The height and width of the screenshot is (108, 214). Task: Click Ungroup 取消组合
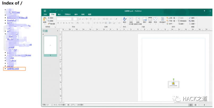click(x=182, y=21)
